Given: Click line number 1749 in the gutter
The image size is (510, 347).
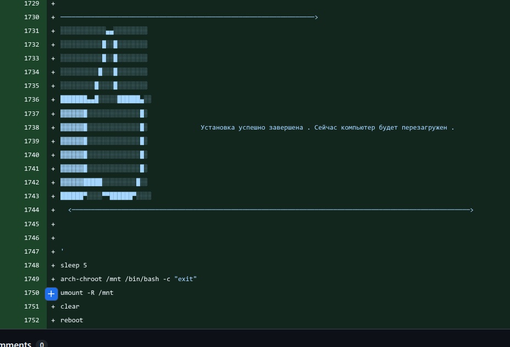Looking at the screenshot, I should [x=31, y=279].
